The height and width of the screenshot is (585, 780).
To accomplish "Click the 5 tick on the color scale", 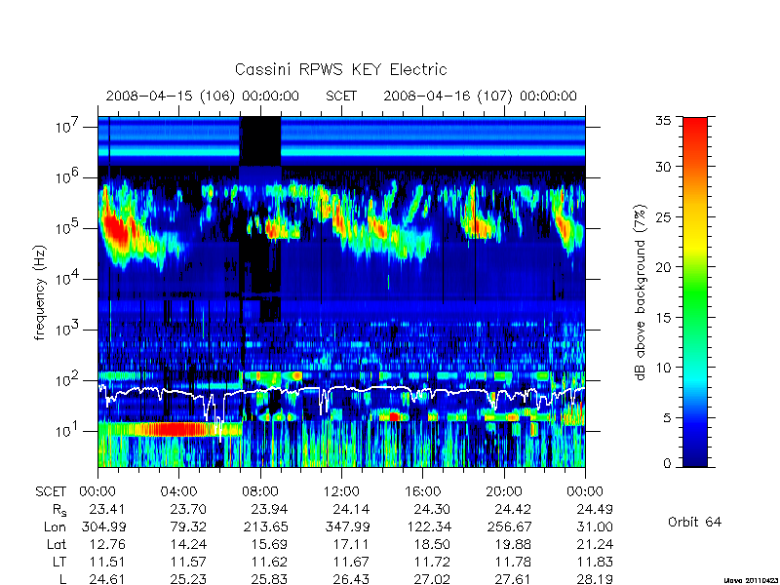I will pyautogui.click(x=668, y=417).
